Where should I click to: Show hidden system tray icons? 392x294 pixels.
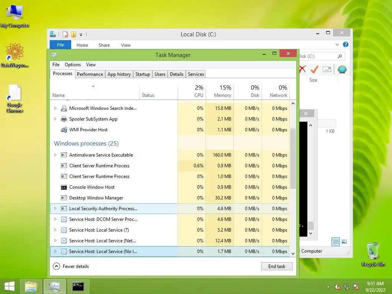[328, 287]
